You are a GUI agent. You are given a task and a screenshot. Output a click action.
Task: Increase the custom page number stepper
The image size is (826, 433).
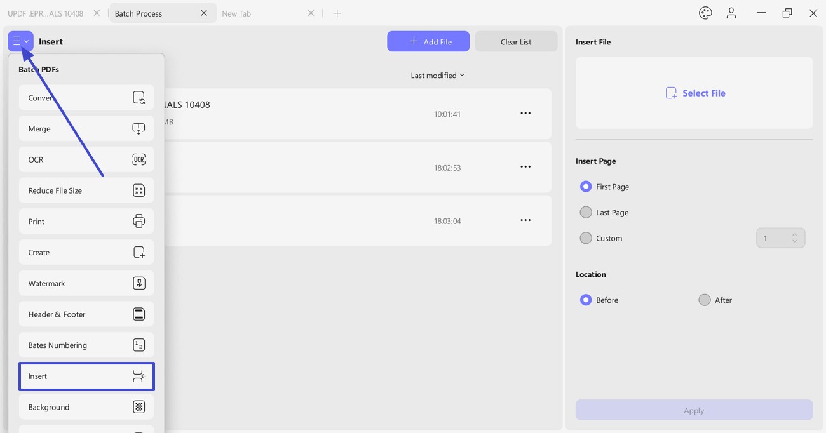point(794,235)
